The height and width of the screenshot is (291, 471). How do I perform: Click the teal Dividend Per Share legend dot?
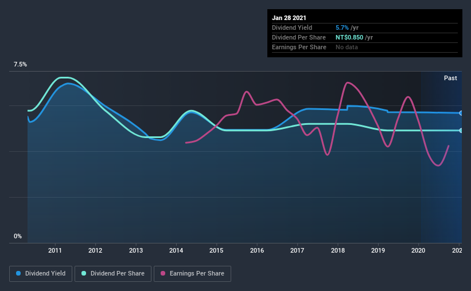pyautogui.click(x=84, y=273)
